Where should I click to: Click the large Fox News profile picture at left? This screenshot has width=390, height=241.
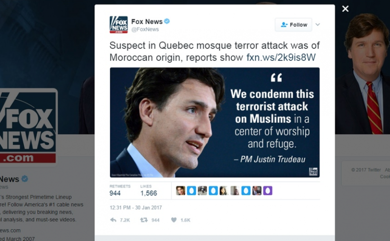point(28,127)
